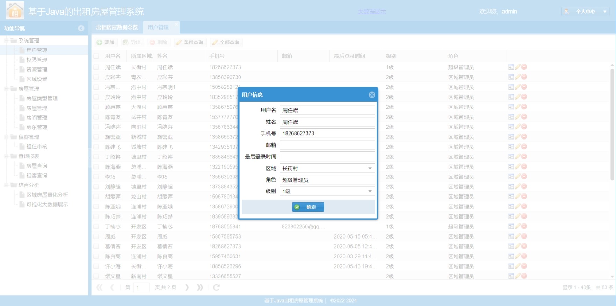This screenshot has height=306, width=616.
Task: Open 权限管理 in navigation tree
Action: pyautogui.click(x=37, y=60)
